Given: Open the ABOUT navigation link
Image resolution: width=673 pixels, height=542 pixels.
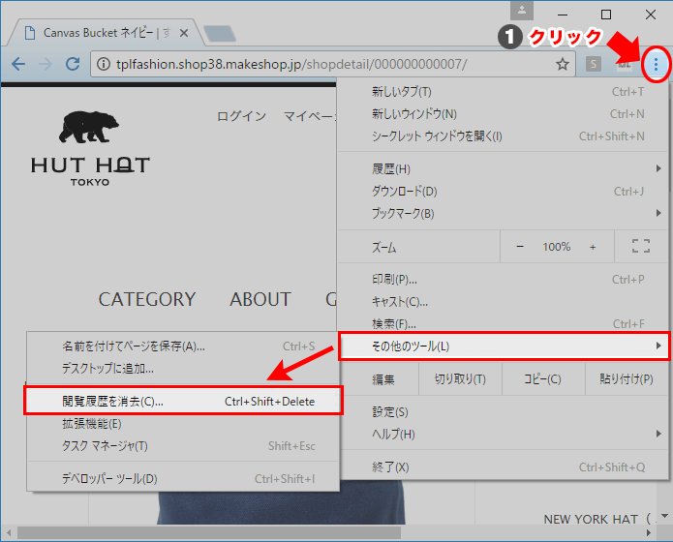Looking at the screenshot, I should [x=260, y=299].
